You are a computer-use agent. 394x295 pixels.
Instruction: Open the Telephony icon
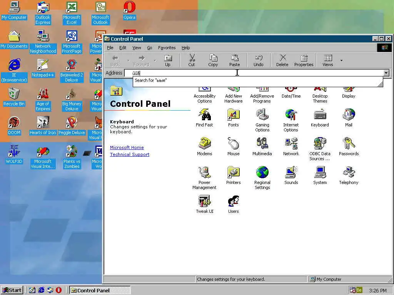click(349, 176)
